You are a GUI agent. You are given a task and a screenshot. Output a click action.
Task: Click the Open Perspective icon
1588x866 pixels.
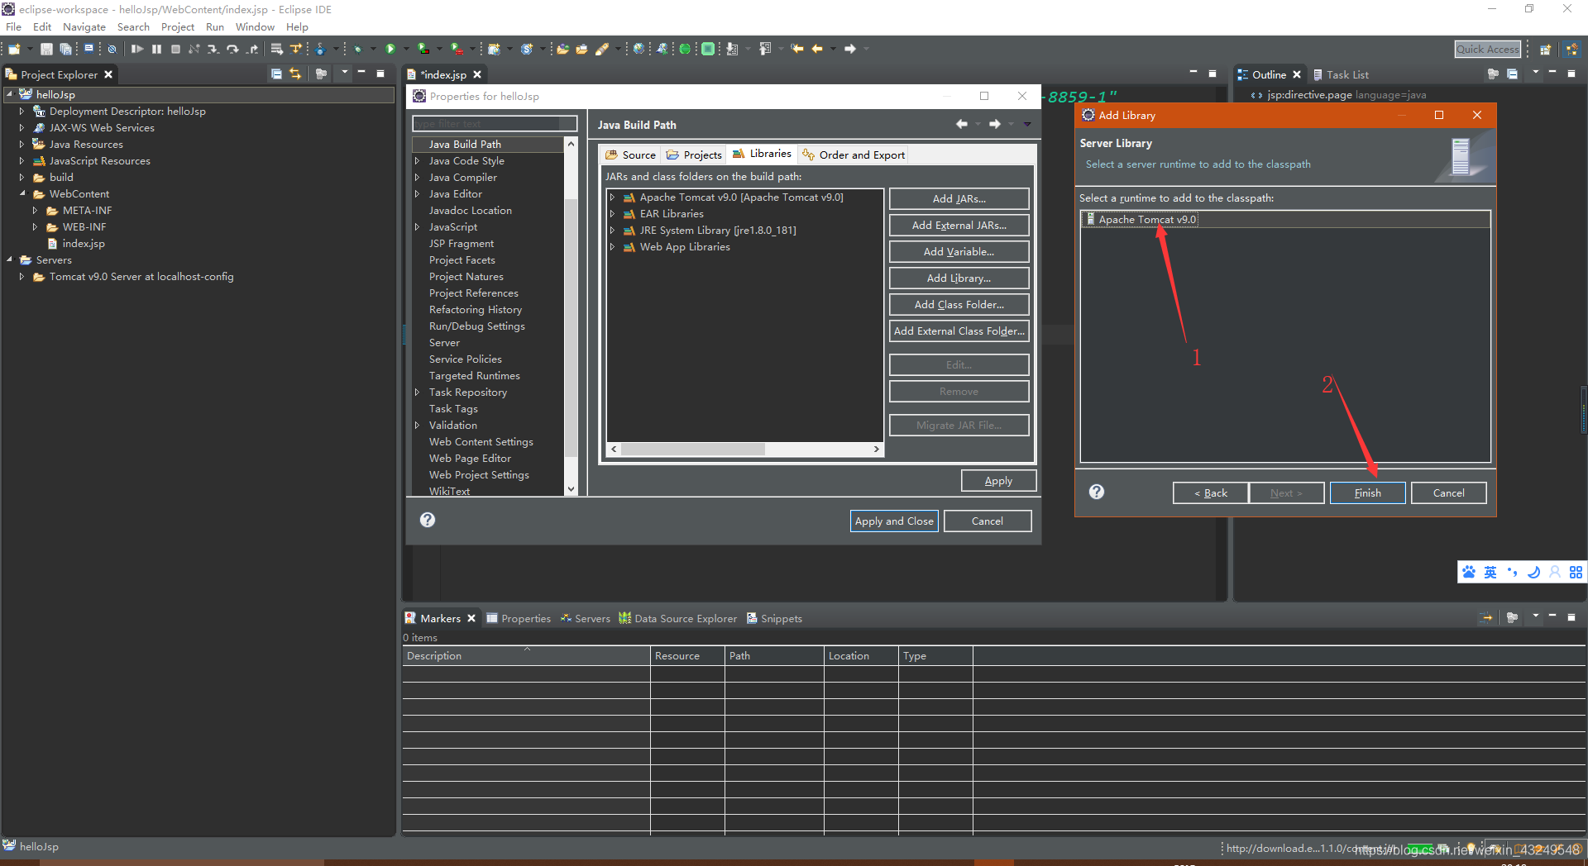point(1545,50)
